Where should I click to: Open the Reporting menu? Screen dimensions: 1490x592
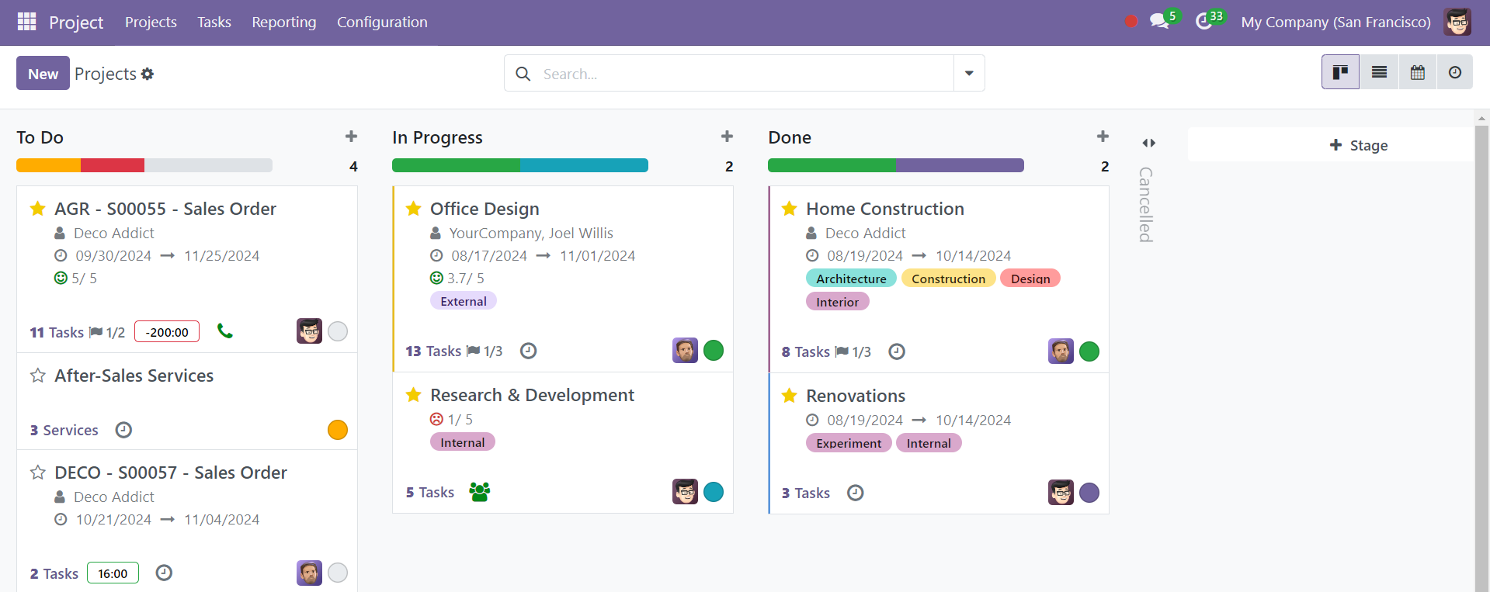point(284,22)
